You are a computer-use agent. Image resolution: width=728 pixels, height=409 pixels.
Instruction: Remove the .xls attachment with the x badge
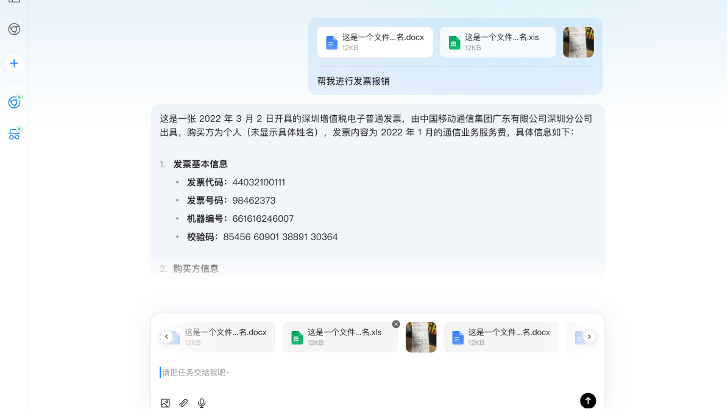396,324
